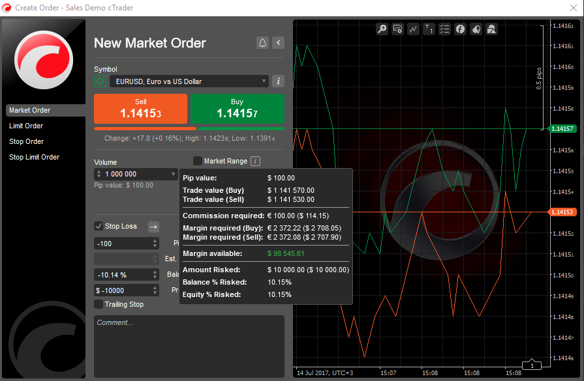Click the Volume stepper arrows
The height and width of the screenshot is (381, 584).
point(99,174)
